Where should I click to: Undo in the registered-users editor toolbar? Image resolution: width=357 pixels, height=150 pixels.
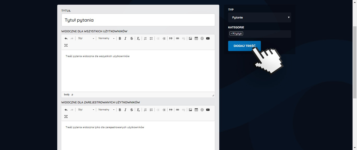pos(66,110)
